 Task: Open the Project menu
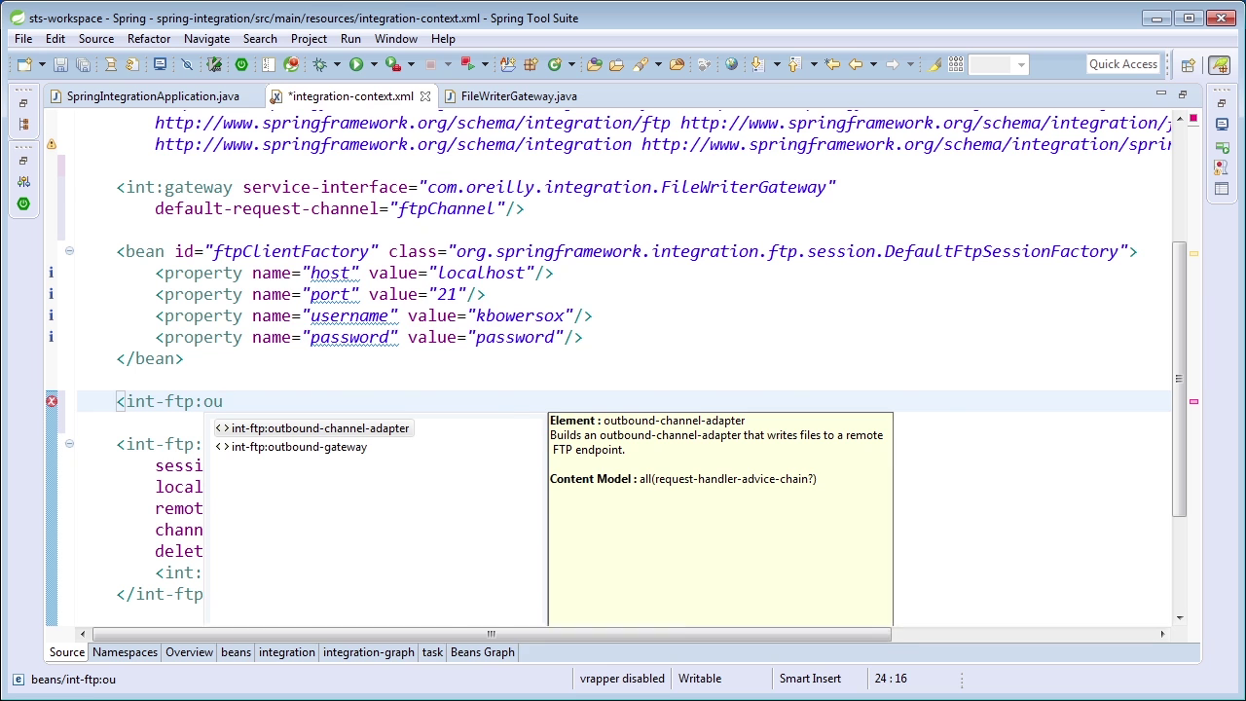pos(309,39)
